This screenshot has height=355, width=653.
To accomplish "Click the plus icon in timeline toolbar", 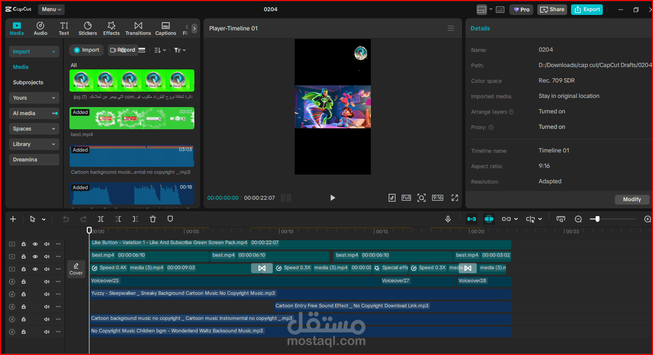I will click(13, 219).
